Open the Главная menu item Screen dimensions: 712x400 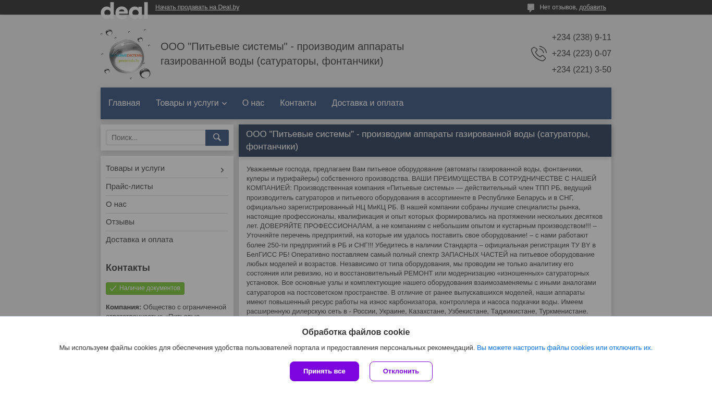point(124,103)
